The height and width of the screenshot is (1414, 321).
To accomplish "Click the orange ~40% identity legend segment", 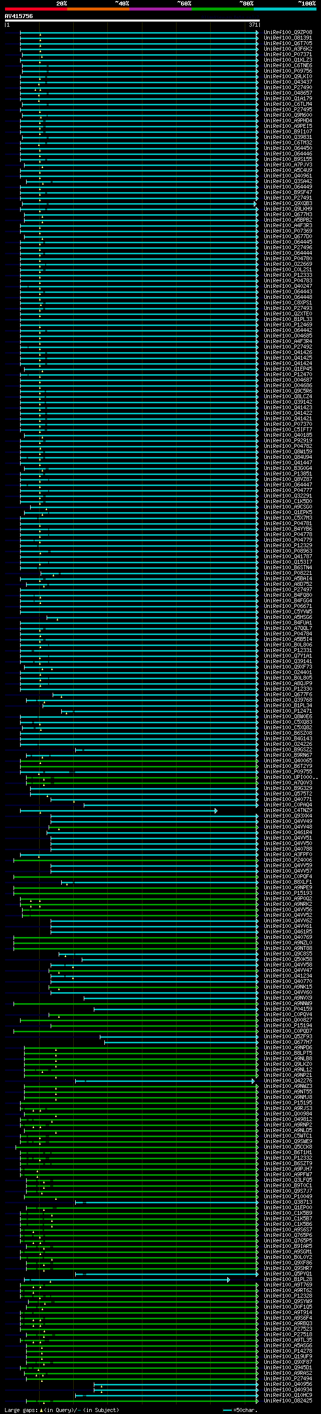I will (98, 9).
